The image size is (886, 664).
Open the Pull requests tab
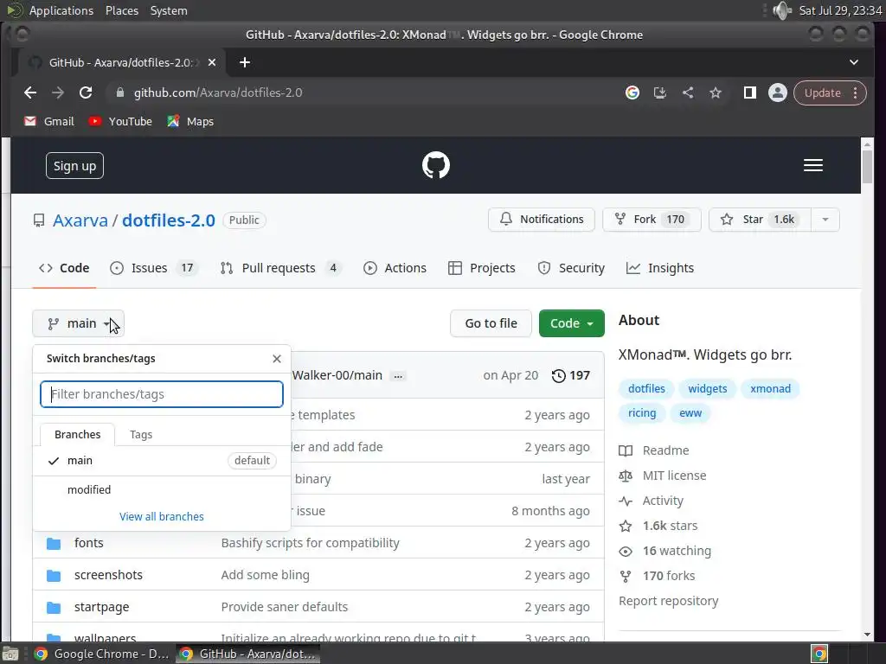point(281,268)
